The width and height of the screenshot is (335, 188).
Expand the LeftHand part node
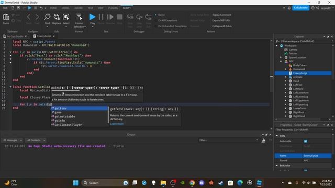(x=285, y=89)
